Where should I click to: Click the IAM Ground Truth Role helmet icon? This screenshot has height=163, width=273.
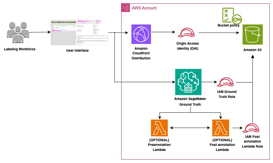[226, 82]
